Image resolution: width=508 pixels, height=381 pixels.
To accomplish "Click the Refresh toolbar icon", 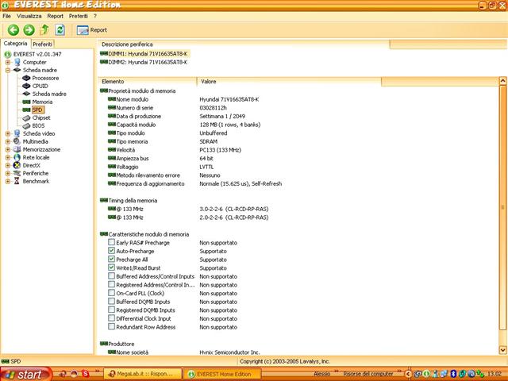I will [60, 30].
